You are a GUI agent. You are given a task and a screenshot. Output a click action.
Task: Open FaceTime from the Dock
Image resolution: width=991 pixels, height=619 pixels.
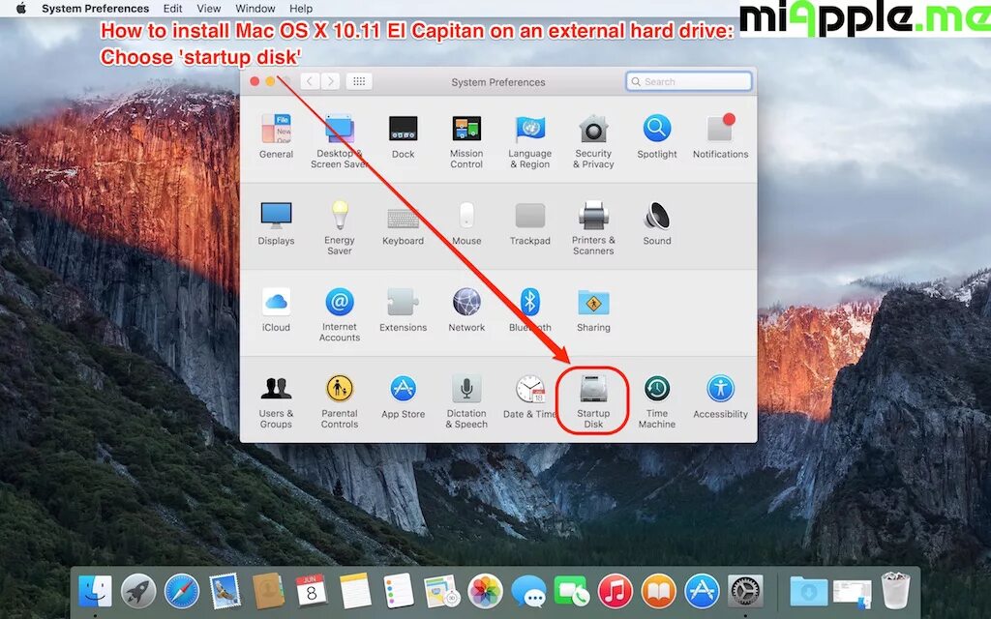(572, 592)
